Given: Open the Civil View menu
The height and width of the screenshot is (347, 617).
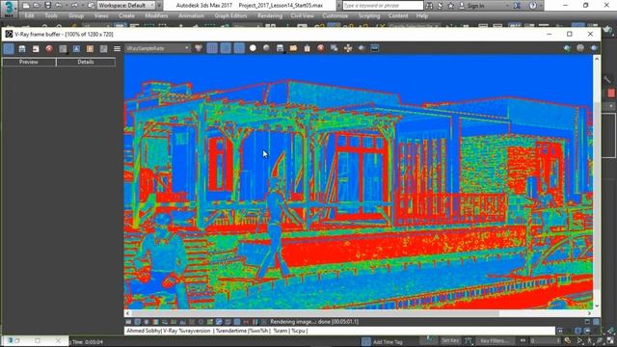Looking at the screenshot, I should 302,15.
